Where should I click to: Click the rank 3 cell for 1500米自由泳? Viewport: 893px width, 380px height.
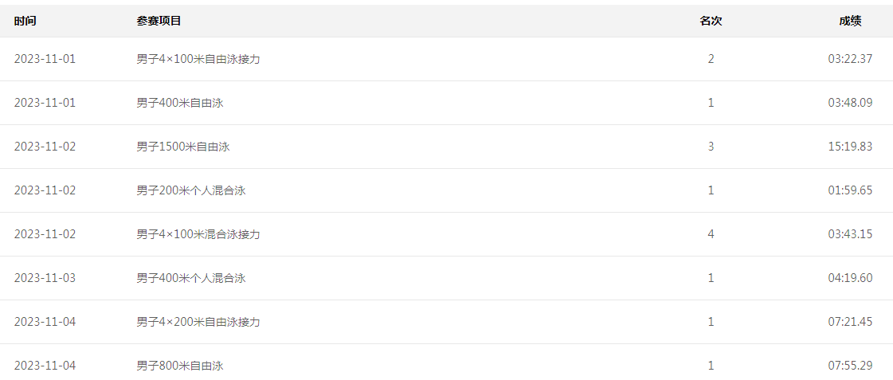tap(711, 147)
